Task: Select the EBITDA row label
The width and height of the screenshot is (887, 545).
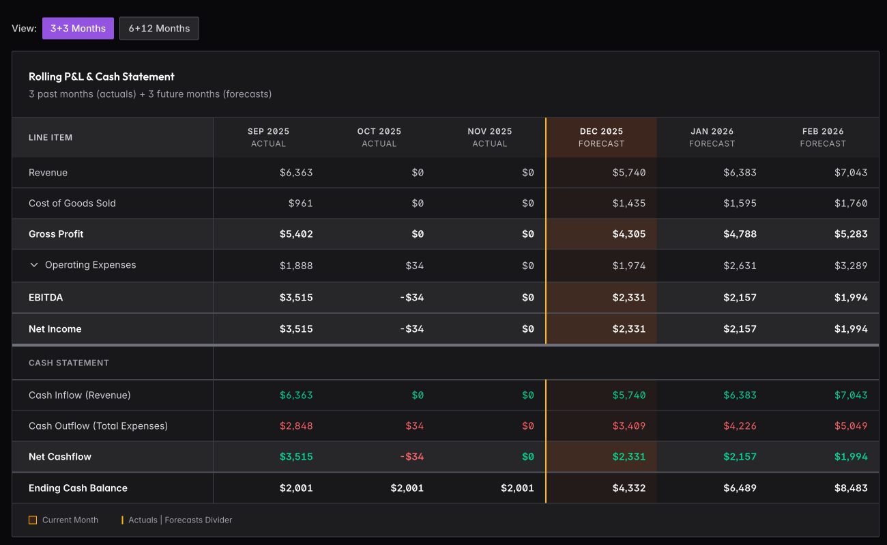Action: pos(46,298)
